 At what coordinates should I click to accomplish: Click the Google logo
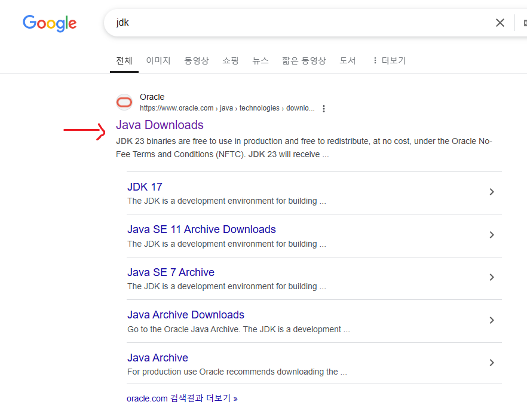(x=50, y=23)
